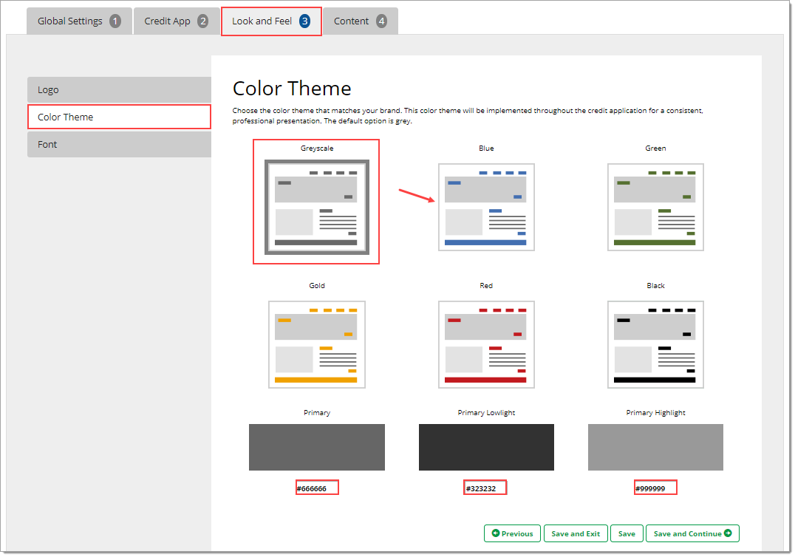795x557 pixels.
Task: Click the Primary Highlight label
Action: pyautogui.click(x=655, y=412)
